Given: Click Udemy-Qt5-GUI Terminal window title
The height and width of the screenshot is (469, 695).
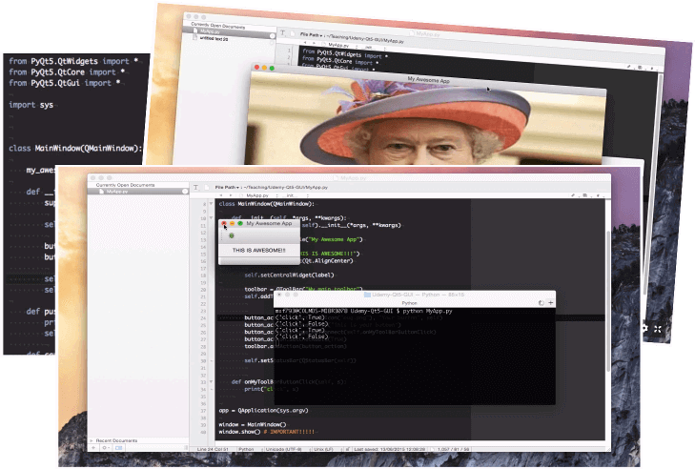Looking at the screenshot, I should [x=414, y=295].
